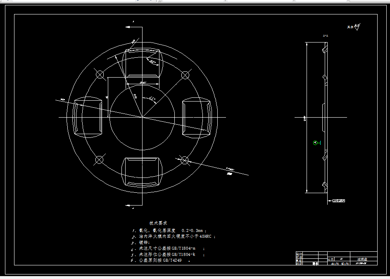Click the 比例 cell in the title block
Image resolution: width=390 pixels, height=279 pixels.
coord(331,259)
